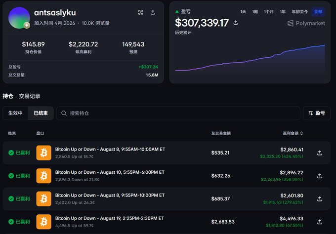Open the antsaslyku profile avatar

[19, 18]
